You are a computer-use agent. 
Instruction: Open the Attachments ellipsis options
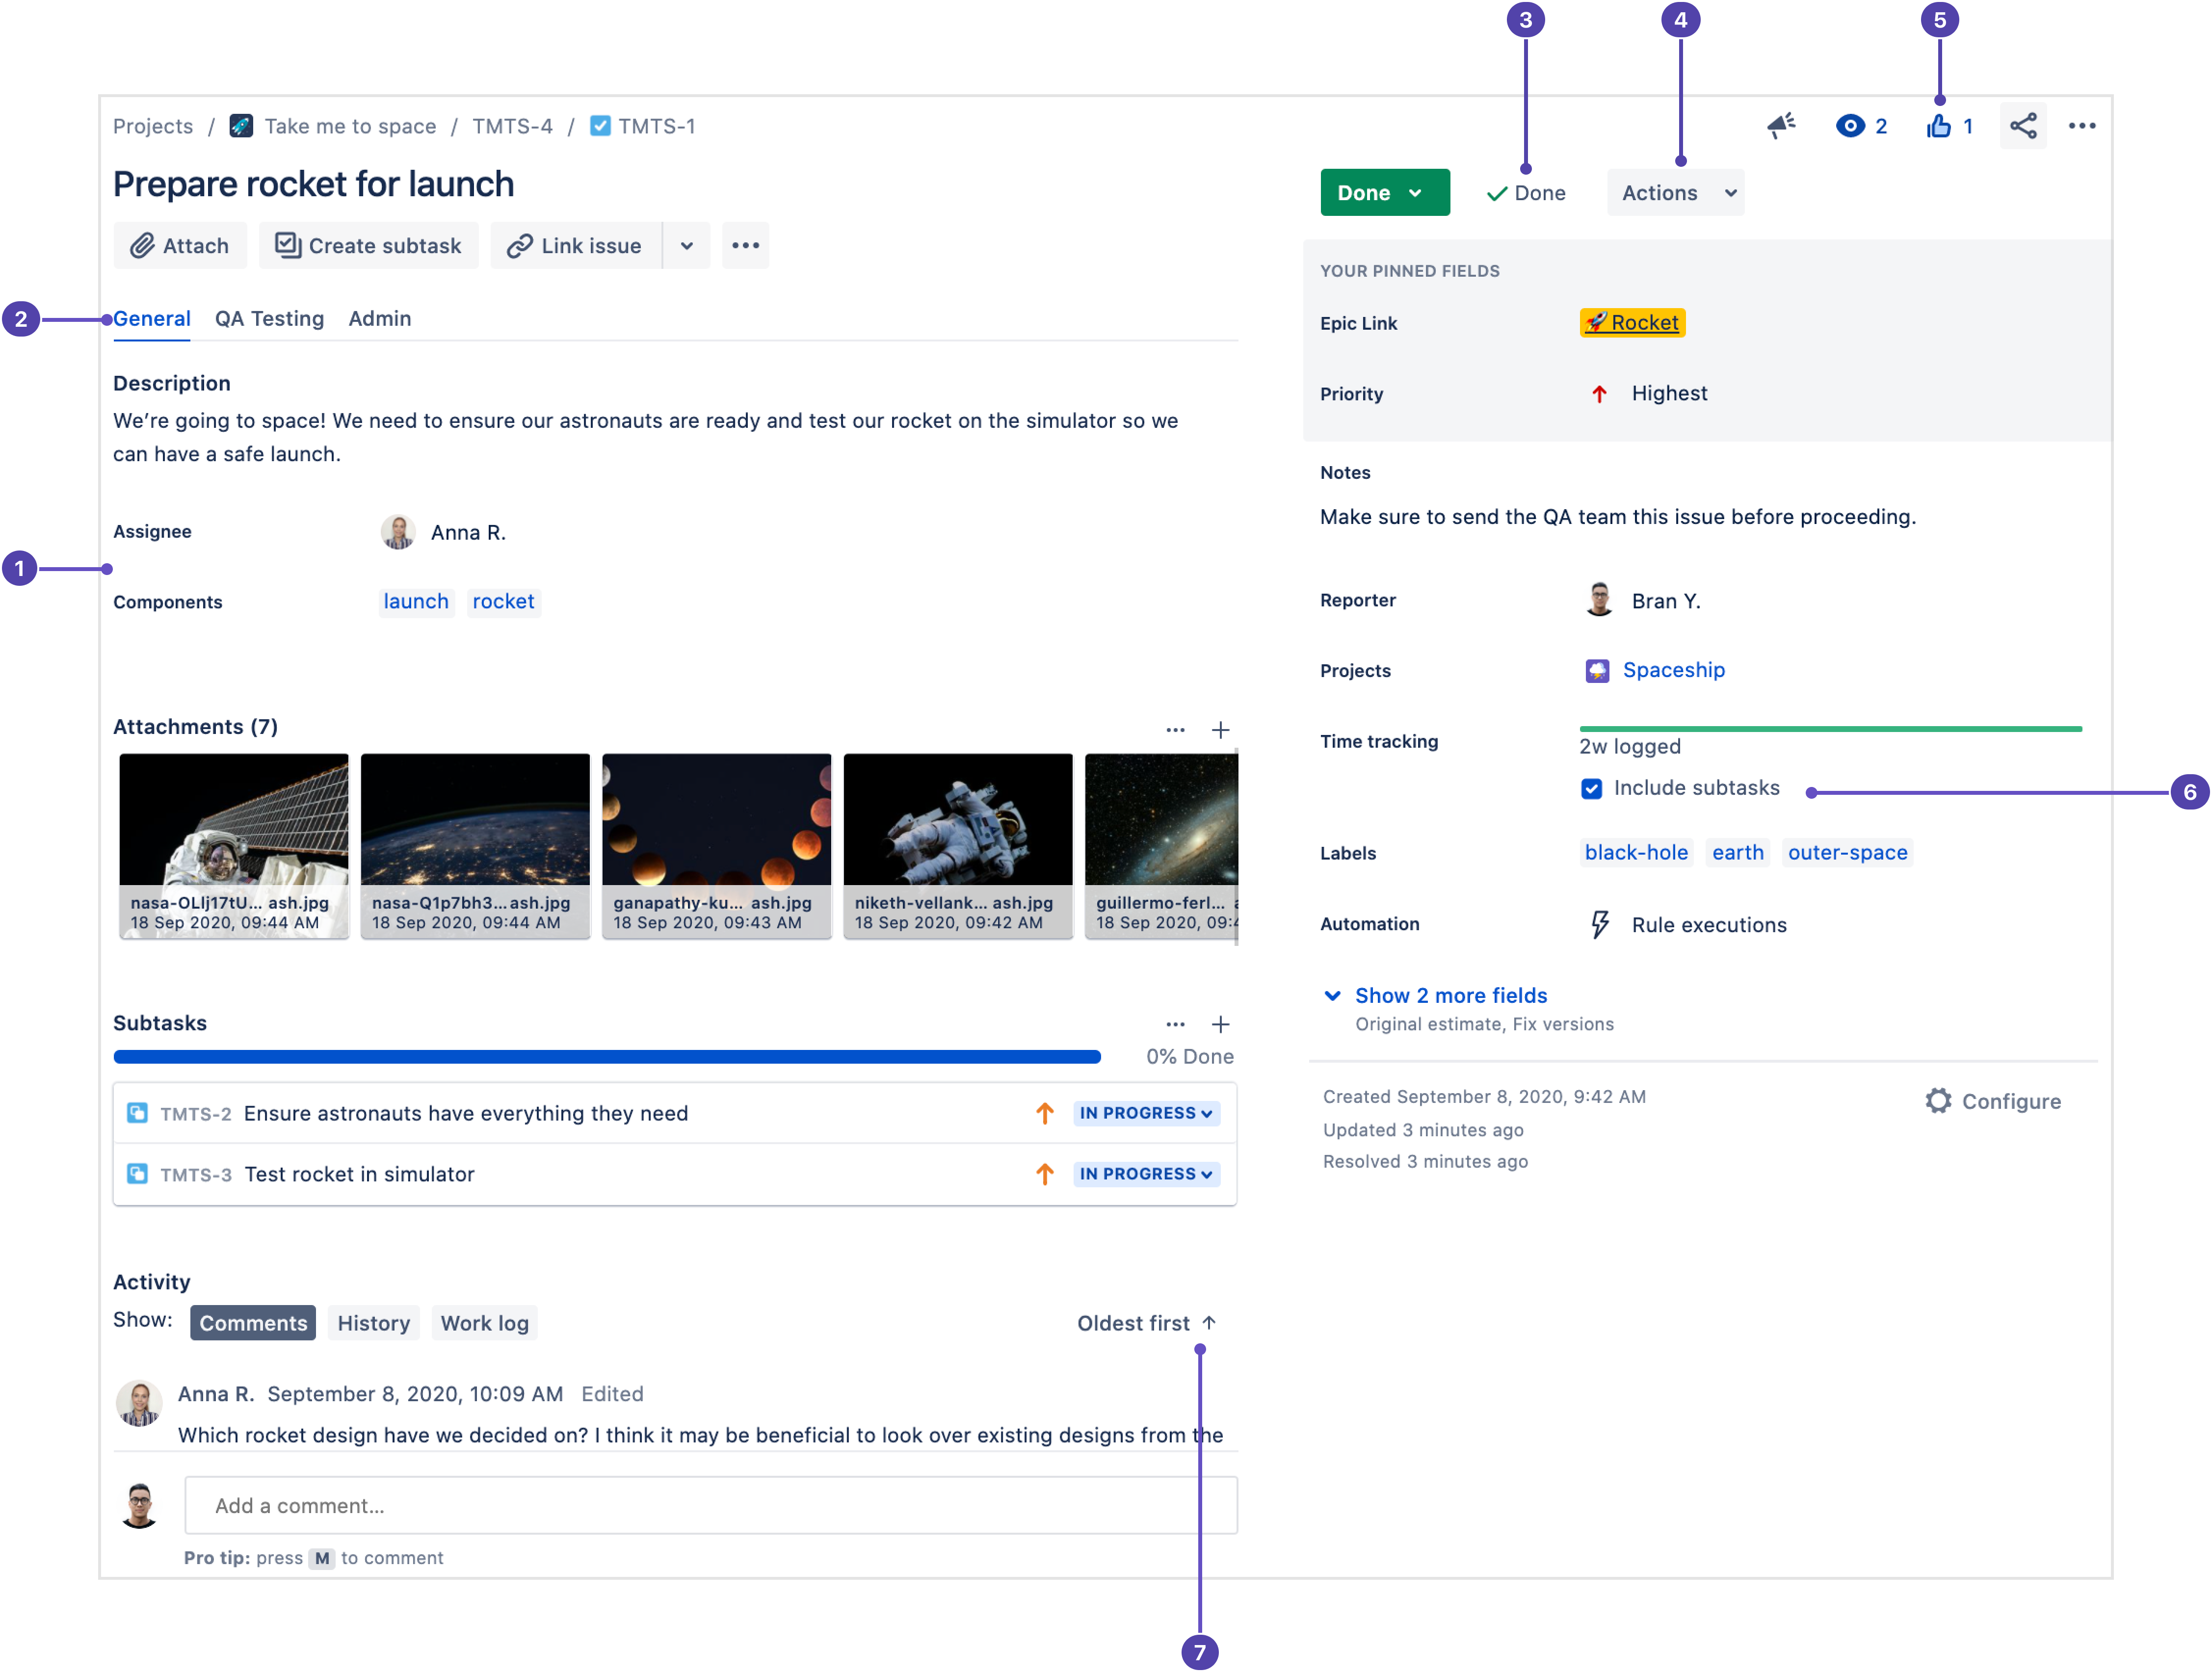pyautogui.click(x=1176, y=730)
